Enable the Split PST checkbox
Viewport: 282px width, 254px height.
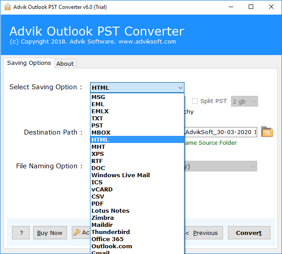[195, 101]
